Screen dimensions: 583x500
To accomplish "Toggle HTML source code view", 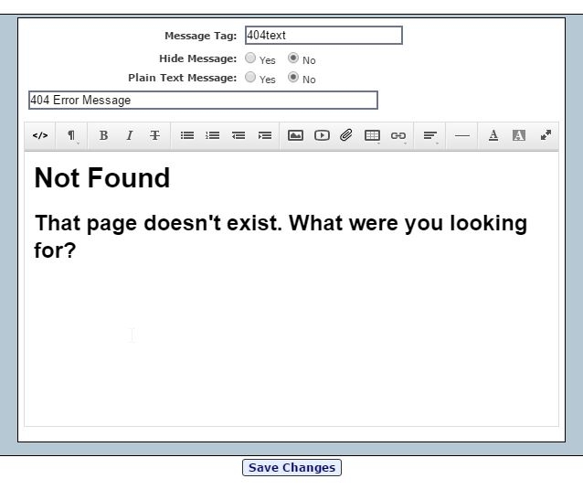I will click(x=40, y=135).
